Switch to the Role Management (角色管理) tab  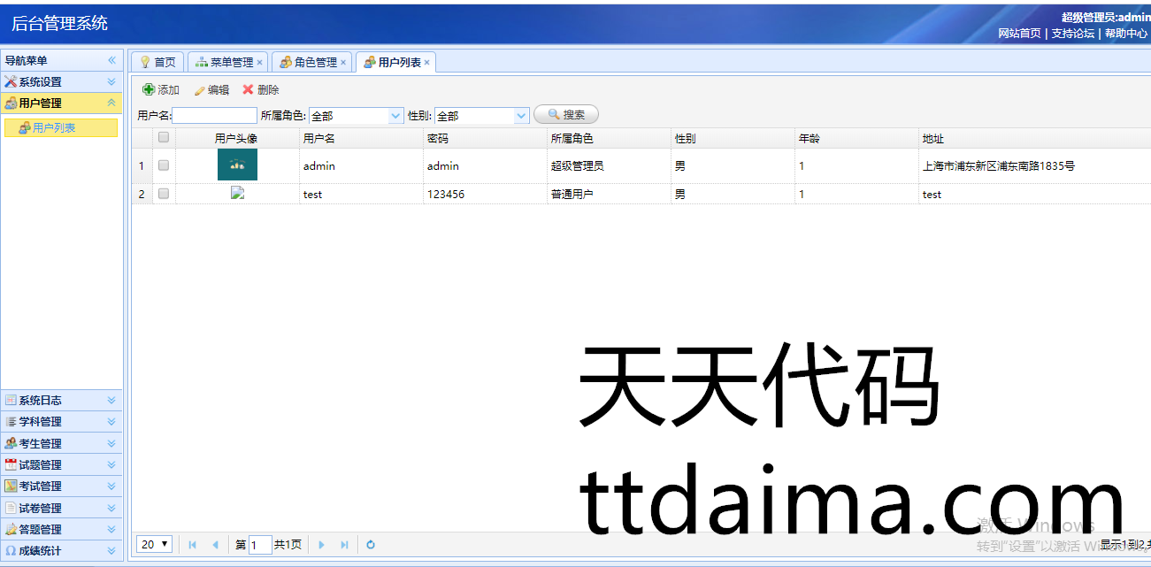pos(315,63)
